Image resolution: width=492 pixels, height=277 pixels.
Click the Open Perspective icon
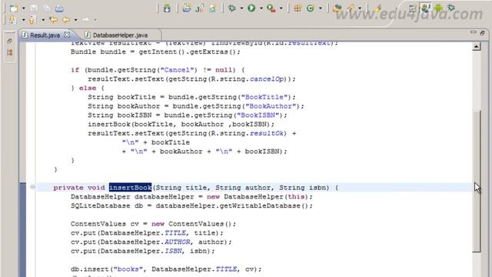point(413,8)
